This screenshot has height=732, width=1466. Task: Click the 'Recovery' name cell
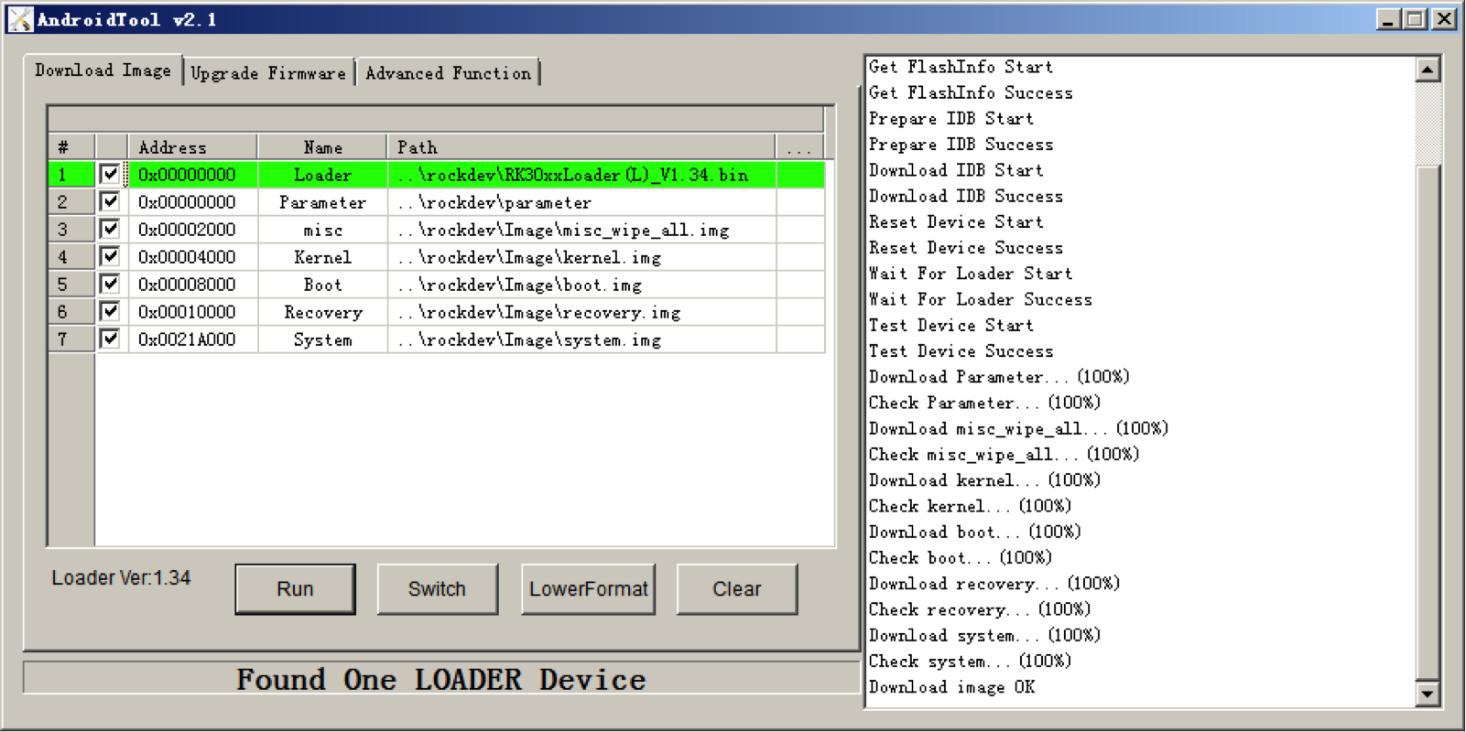pyautogui.click(x=322, y=312)
